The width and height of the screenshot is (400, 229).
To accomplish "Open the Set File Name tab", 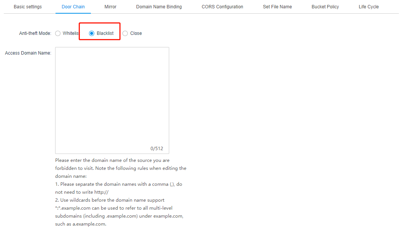I will (277, 6).
